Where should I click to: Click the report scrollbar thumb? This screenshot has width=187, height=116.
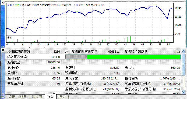[x=183, y=64]
